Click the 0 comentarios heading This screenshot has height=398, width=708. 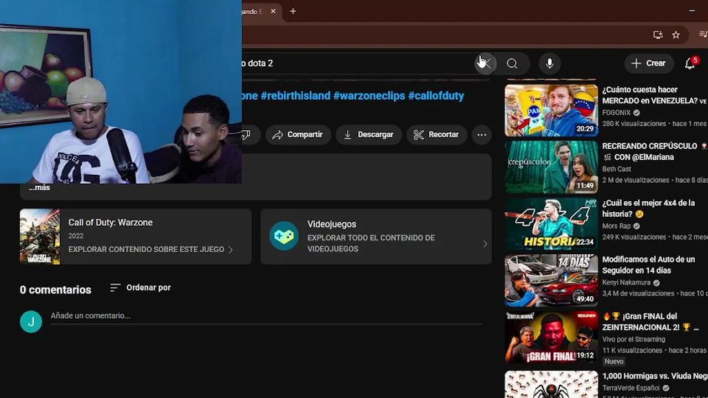55,290
